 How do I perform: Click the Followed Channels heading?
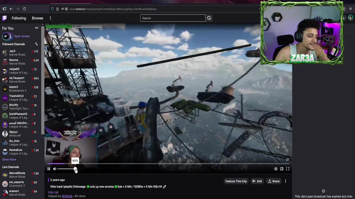click(x=13, y=44)
